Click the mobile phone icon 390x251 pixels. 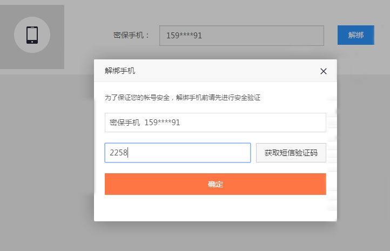point(32,35)
